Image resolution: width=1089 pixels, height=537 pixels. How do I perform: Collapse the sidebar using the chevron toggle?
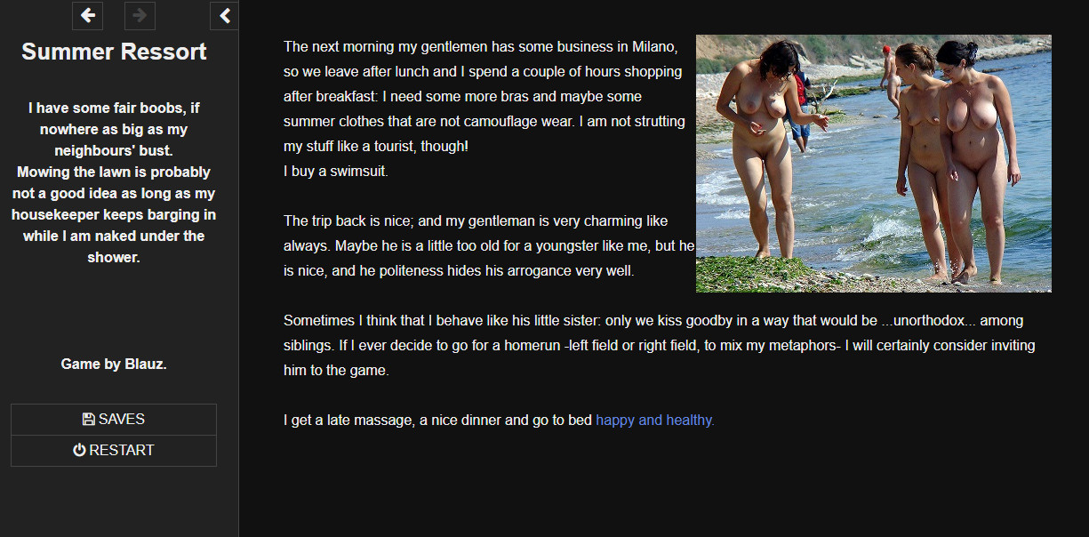(x=225, y=15)
